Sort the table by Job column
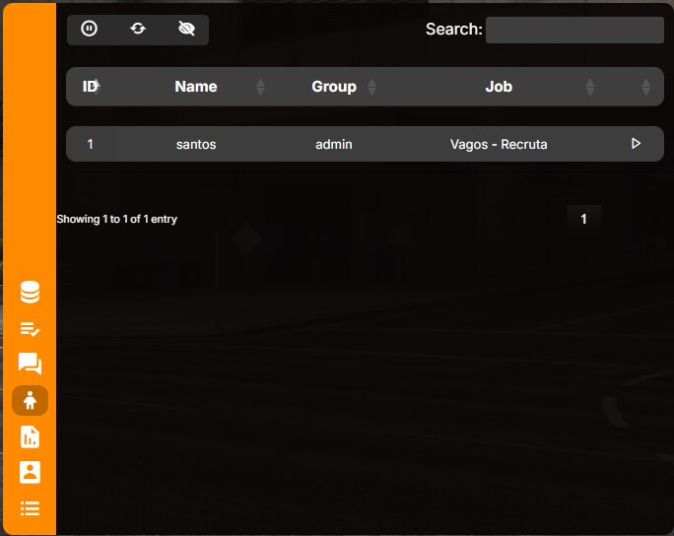The width and height of the screenshot is (674, 536). 499,87
